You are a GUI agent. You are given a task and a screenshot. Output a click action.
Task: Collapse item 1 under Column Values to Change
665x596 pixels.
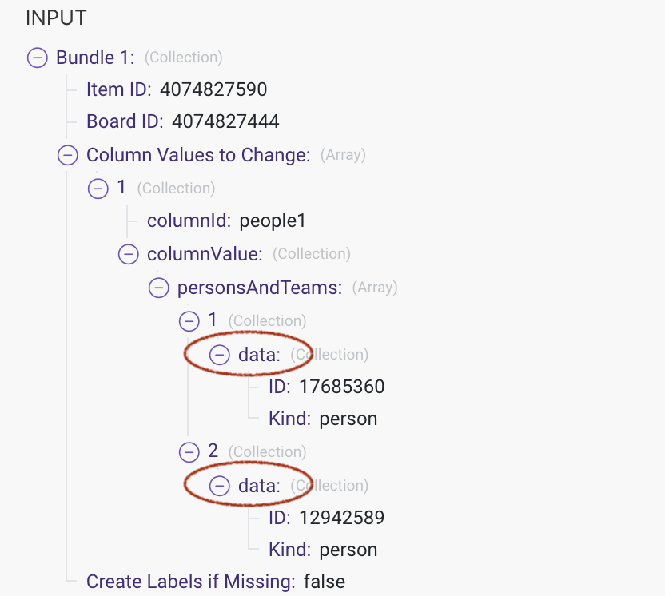pos(98,189)
